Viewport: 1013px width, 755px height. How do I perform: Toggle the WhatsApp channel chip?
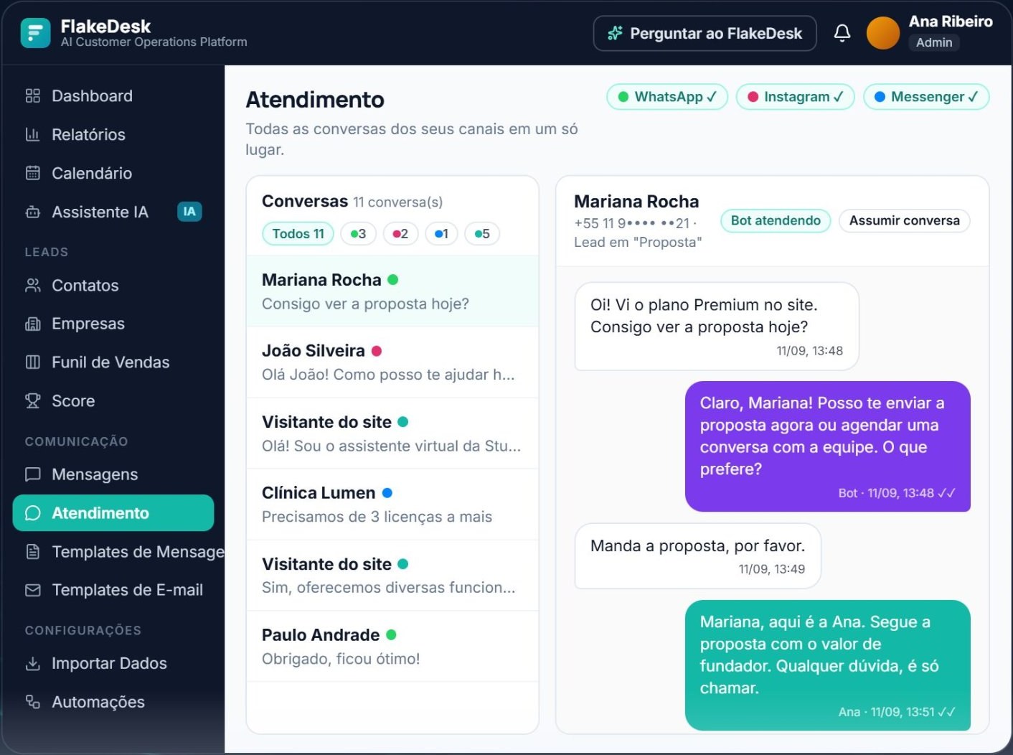667,97
